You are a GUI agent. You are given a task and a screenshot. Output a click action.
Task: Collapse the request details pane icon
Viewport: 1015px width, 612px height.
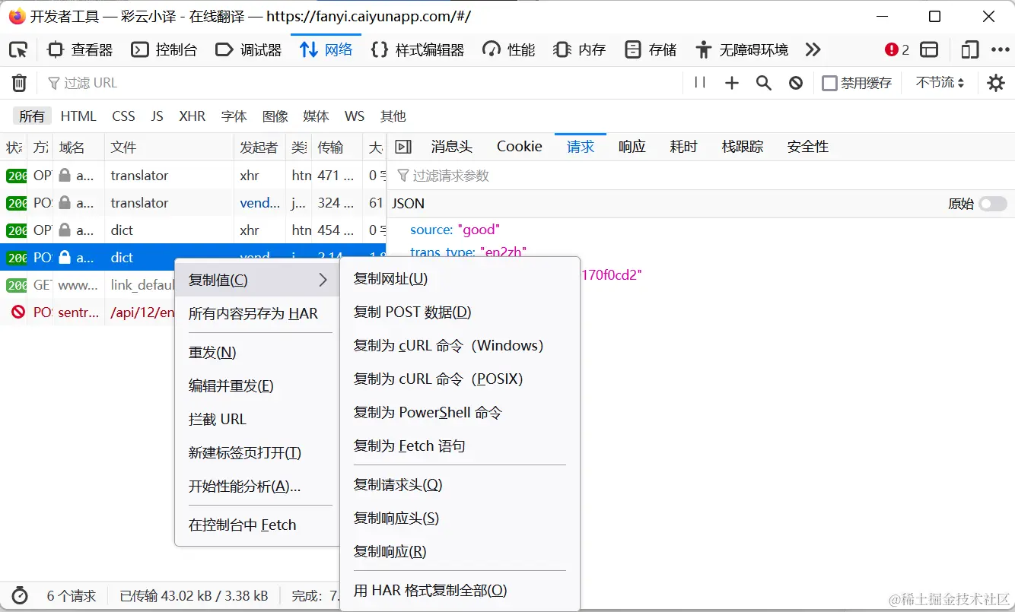(403, 147)
